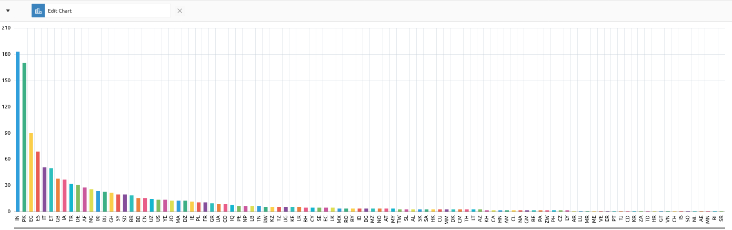
Task: Select the pink IA bar
Action: pos(64,196)
